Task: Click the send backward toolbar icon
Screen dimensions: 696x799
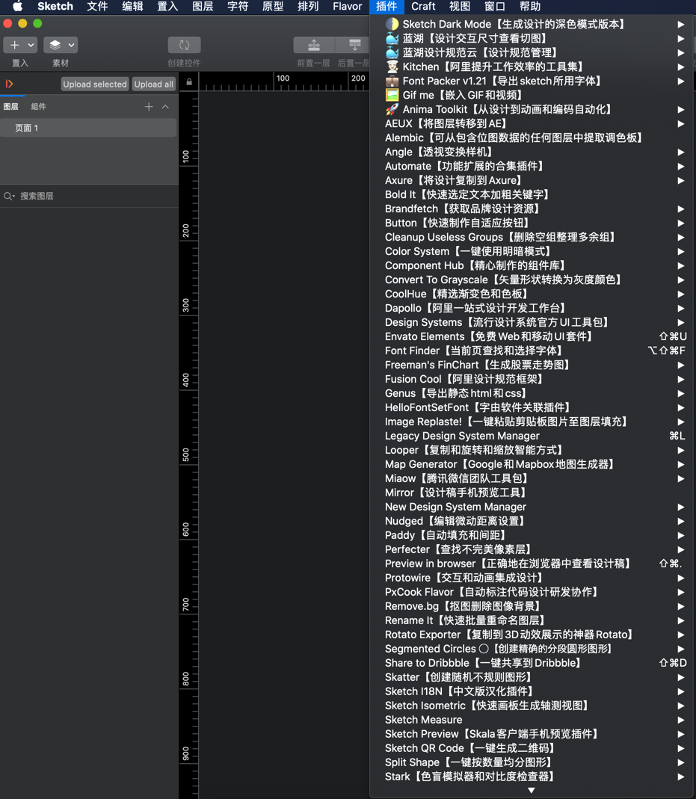Action: click(354, 45)
